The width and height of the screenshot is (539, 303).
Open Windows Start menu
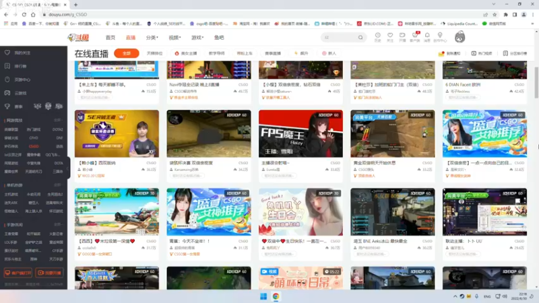click(x=263, y=296)
